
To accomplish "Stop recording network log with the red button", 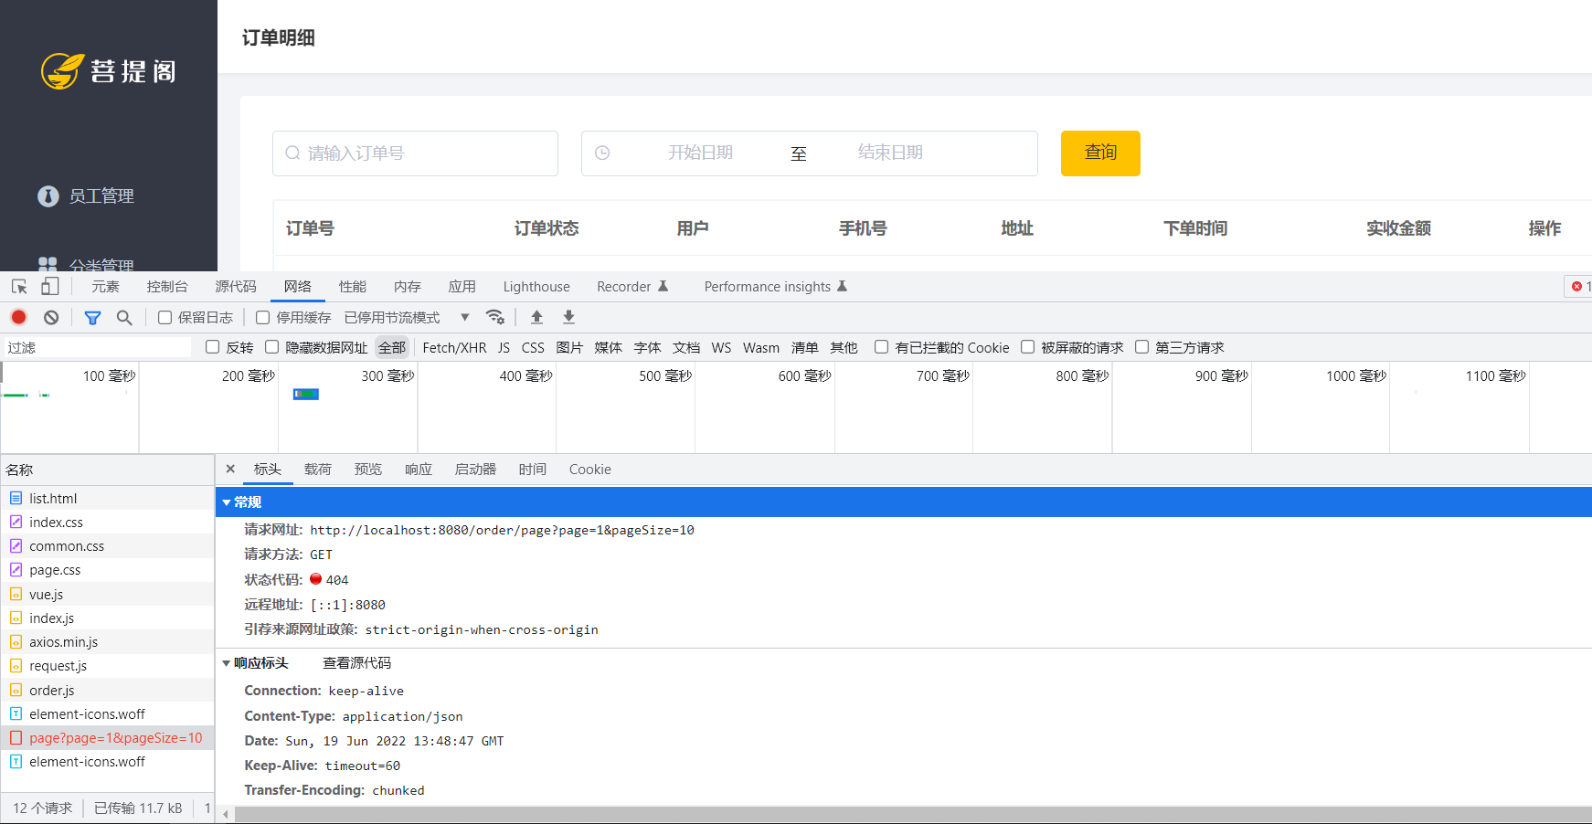I will click(x=19, y=317).
